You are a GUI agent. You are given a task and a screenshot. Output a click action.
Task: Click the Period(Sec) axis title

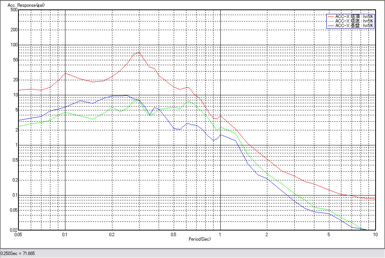coord(200,239)
